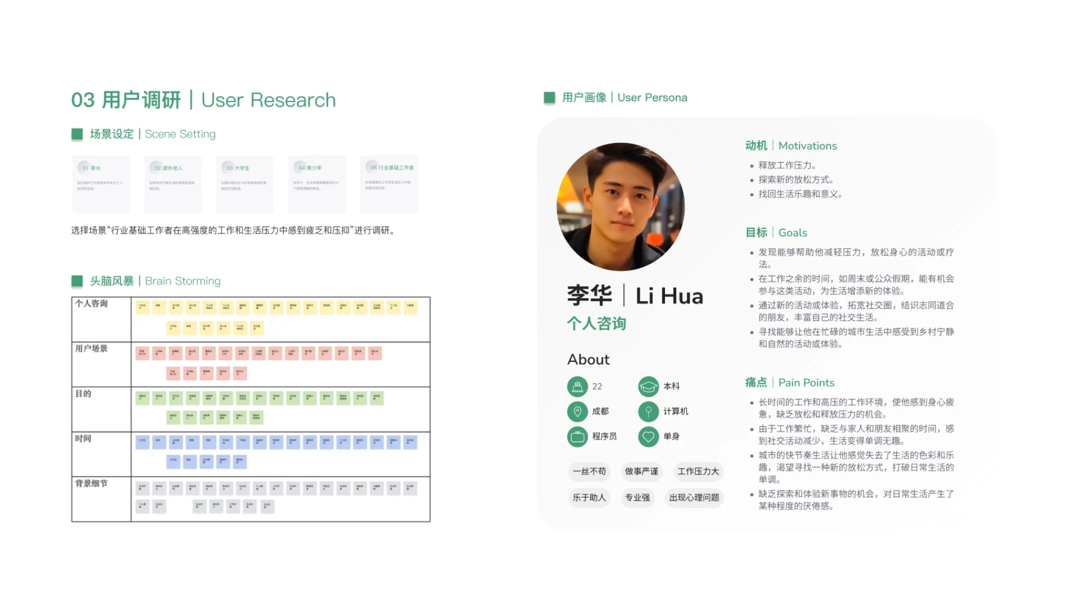Select the 01 家长 scene card
Viewport: 1078px width, 606px height.
coord(101,184)
